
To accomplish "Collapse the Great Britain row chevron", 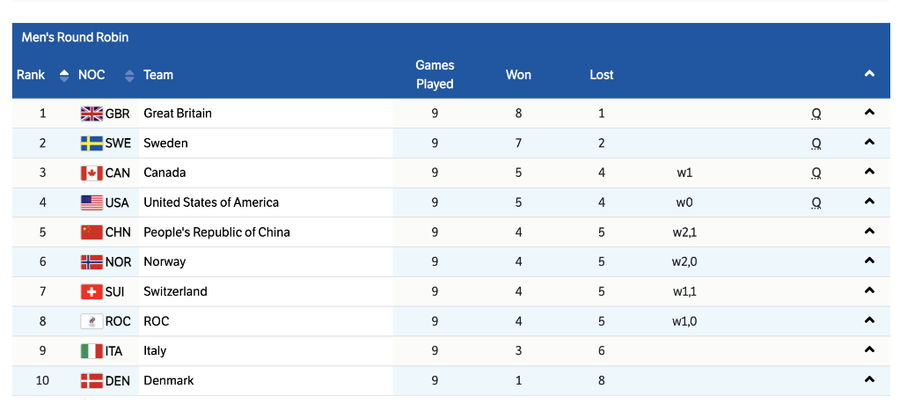I will point(869,113).
